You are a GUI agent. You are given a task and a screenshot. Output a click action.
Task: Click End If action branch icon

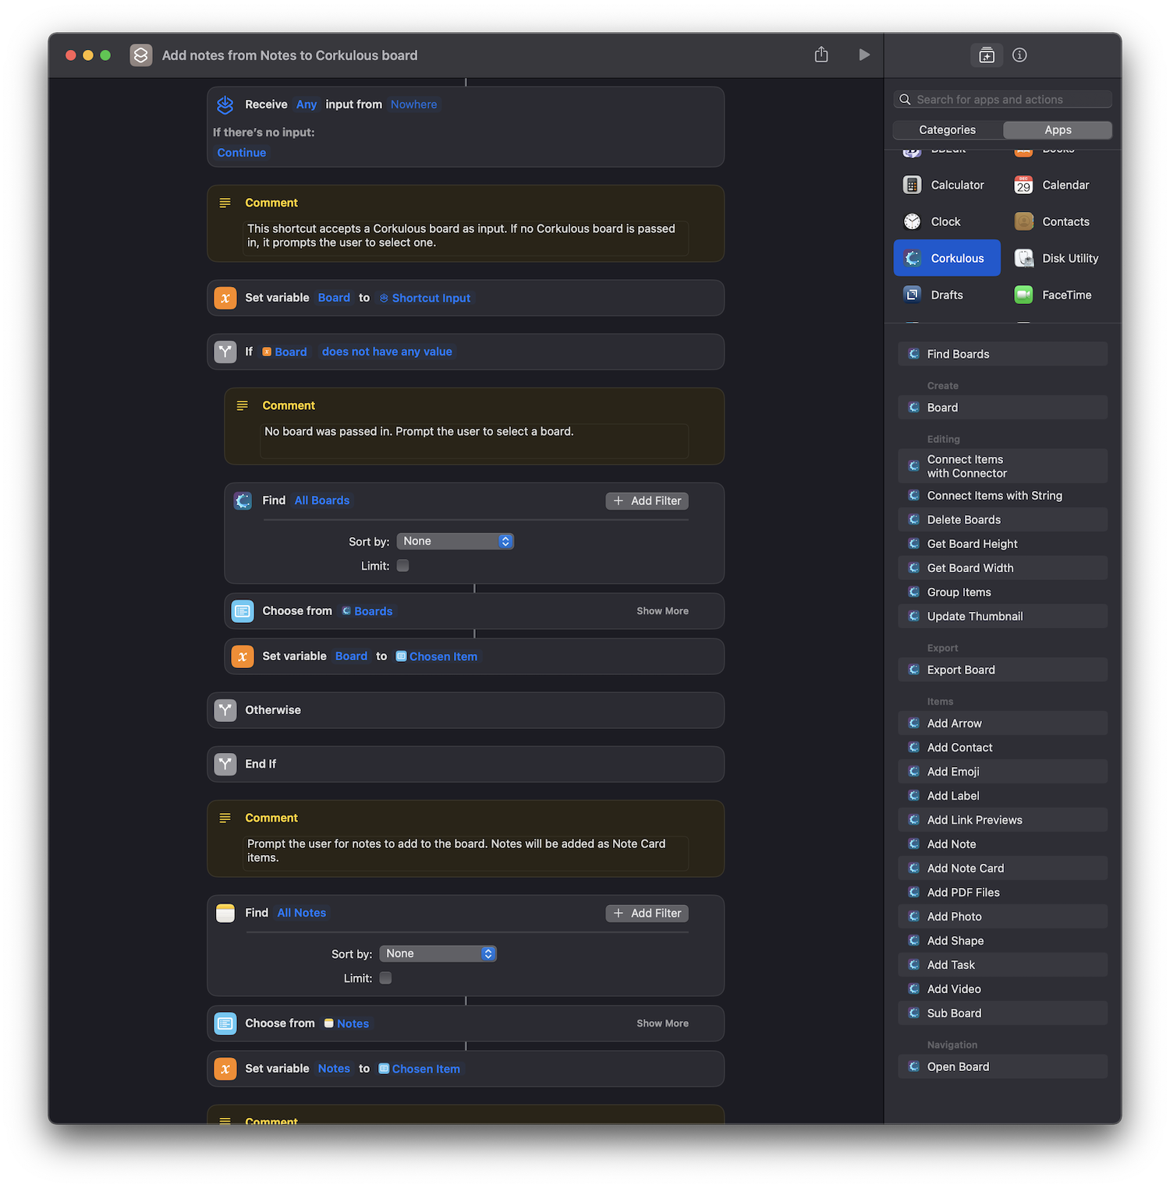click(x=225, y=764)
